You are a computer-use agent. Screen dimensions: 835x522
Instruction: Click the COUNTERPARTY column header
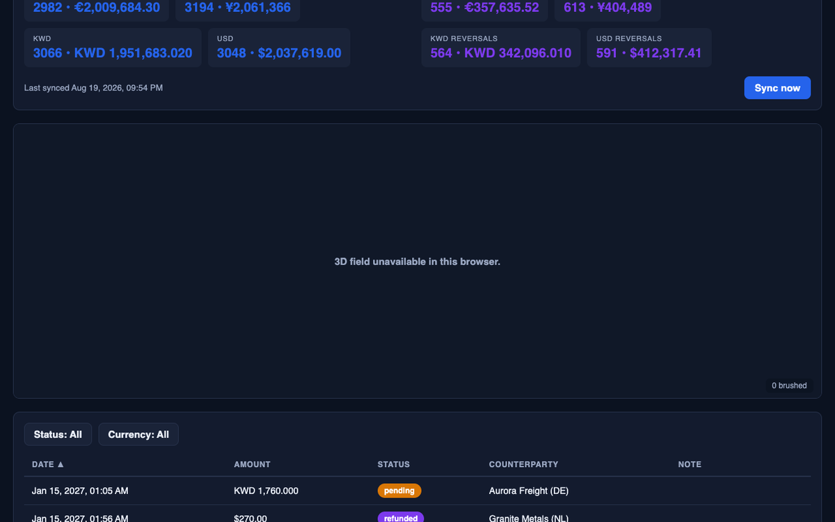(x=523, y=464)
